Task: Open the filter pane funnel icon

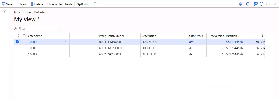Action: (x=4, y=11)
